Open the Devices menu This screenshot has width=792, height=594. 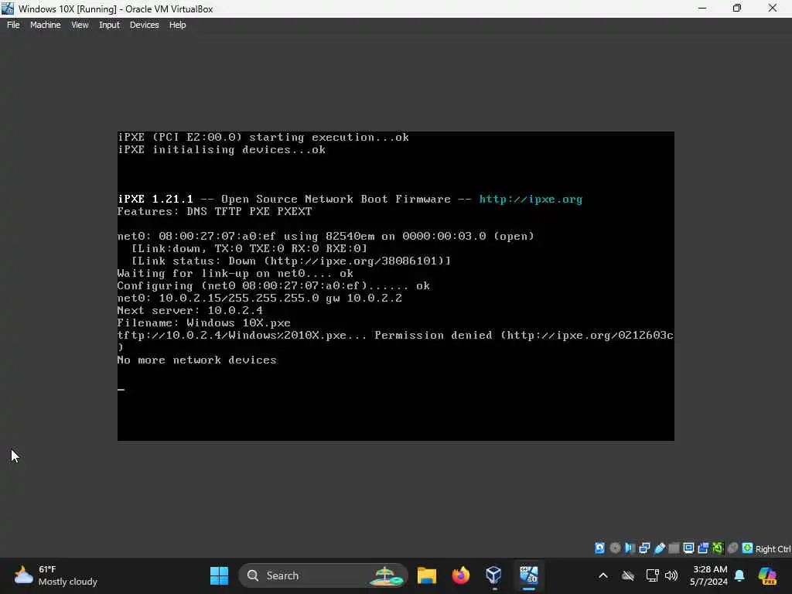click(144, 25)
